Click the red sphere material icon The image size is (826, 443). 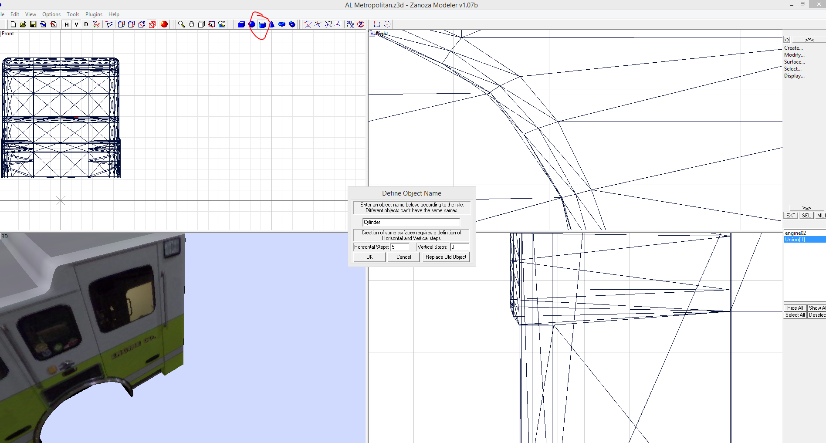pyautogui.click(x=164, y=24)
